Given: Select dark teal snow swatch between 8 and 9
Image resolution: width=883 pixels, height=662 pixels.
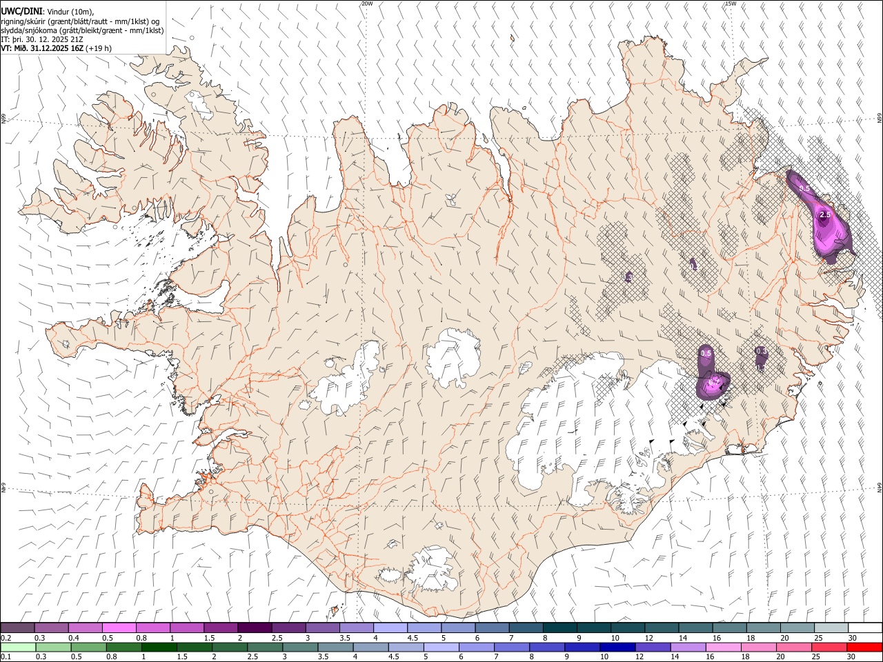Looking at the screenshot, I should (559, 628).
